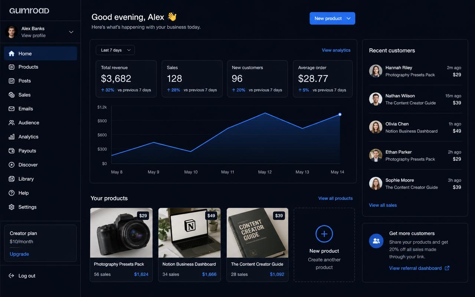Click the Home house icon in sidebar

(12, 53)
